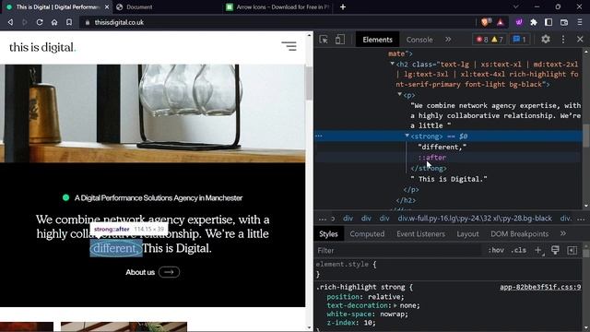
Task: Bookmark this page icon
Action: (69, 22)
